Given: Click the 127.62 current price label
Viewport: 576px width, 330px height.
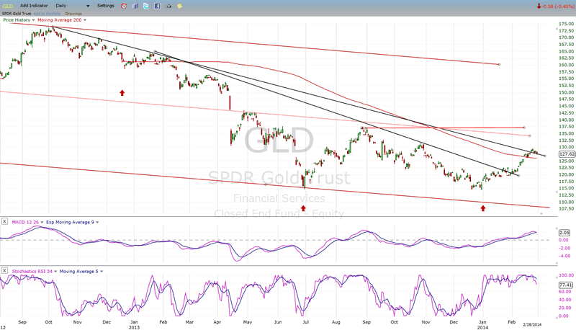Looking at the screenshot, I should (x=566, y=154).
